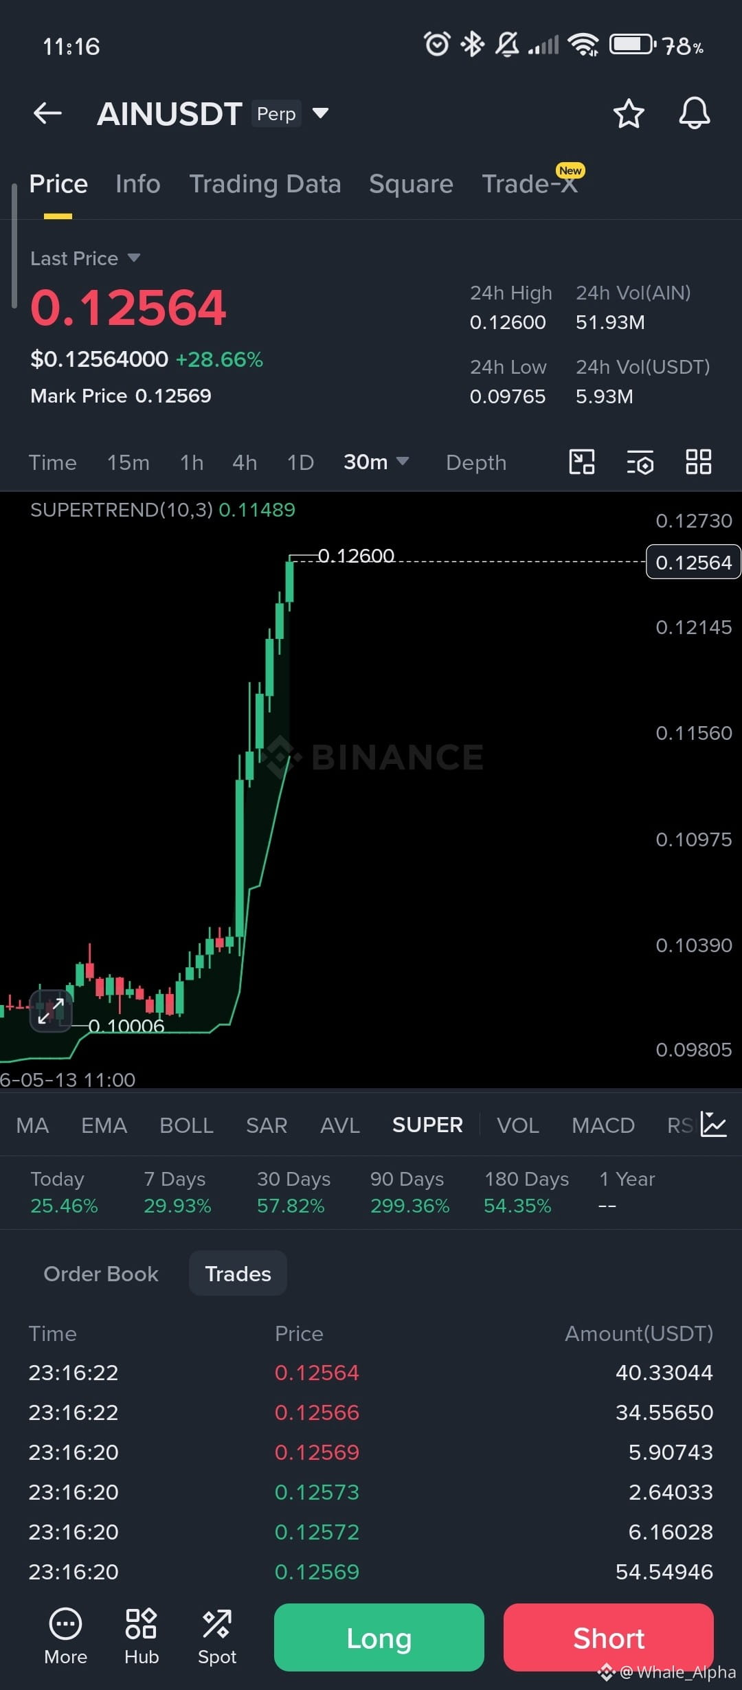Toggle the AVL indicator
742x1690 pixels.
(340, 1125)
